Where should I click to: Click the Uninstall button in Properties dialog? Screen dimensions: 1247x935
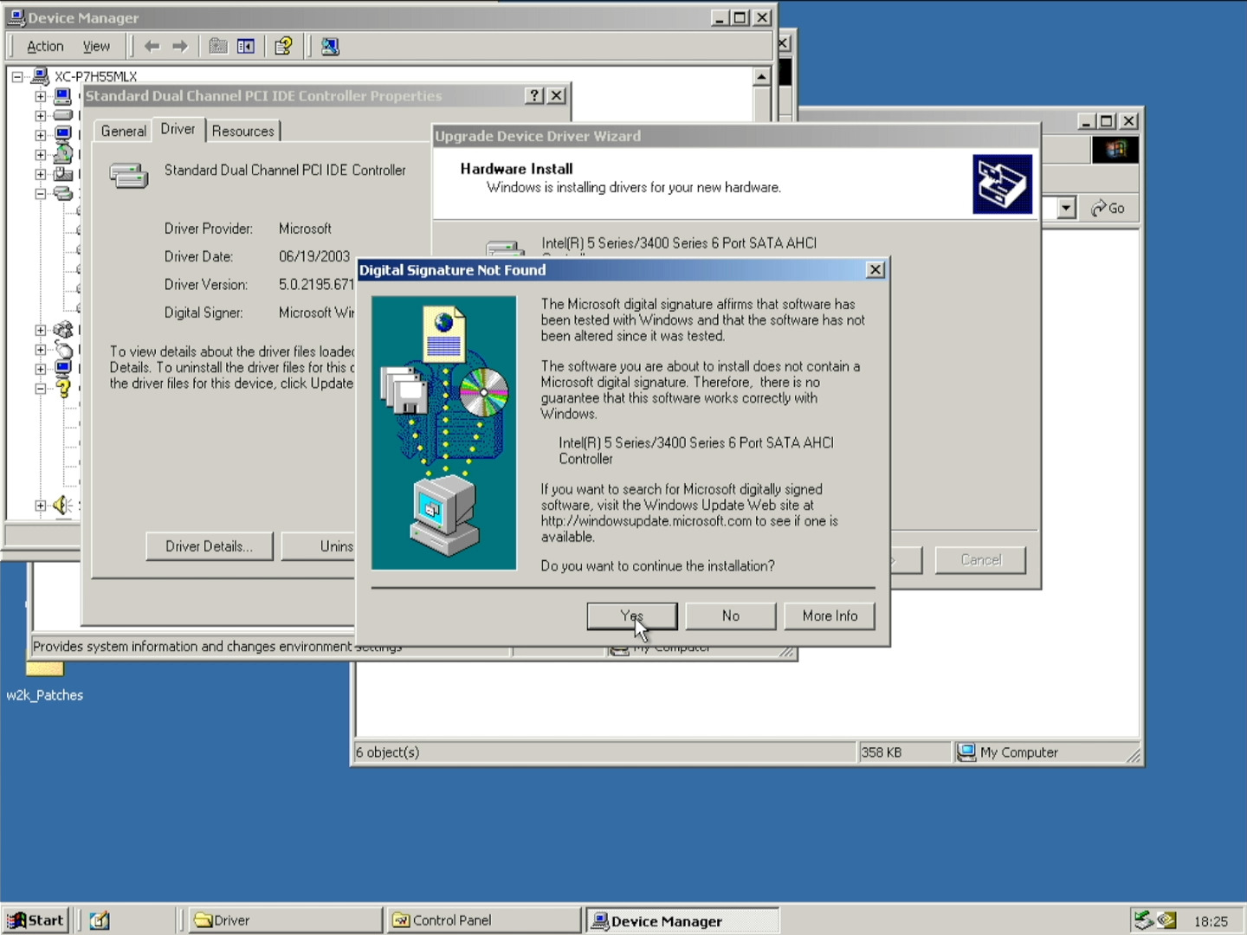(319, 546)
